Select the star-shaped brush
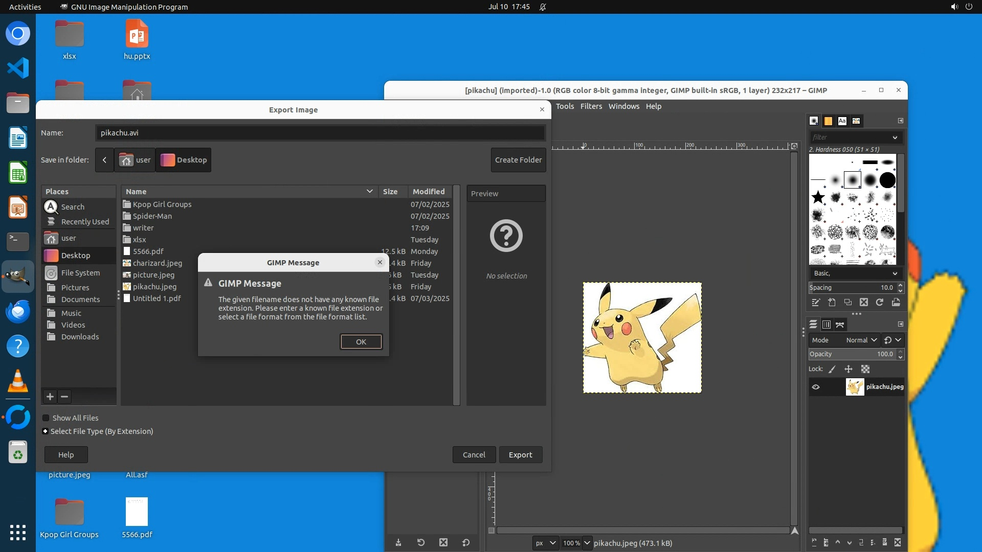This screenshot has width=982, height=552. pyautogui.click(x=818, y=197)
